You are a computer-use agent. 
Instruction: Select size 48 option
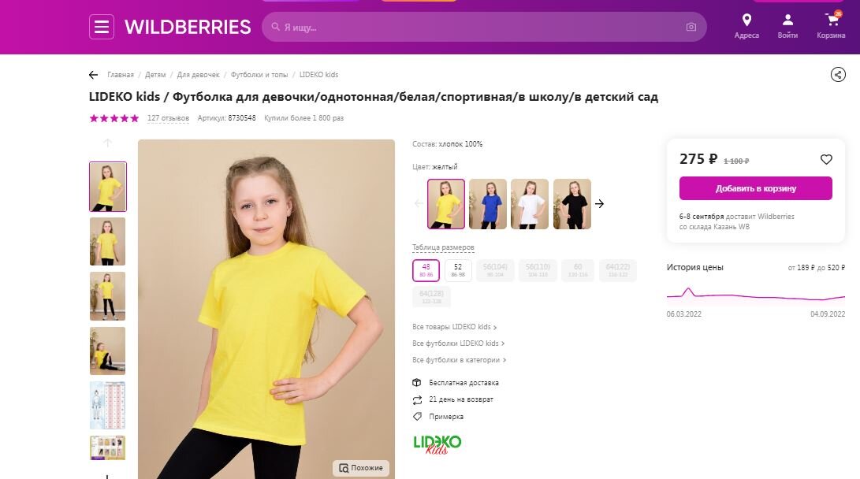(x=426, y=270)
